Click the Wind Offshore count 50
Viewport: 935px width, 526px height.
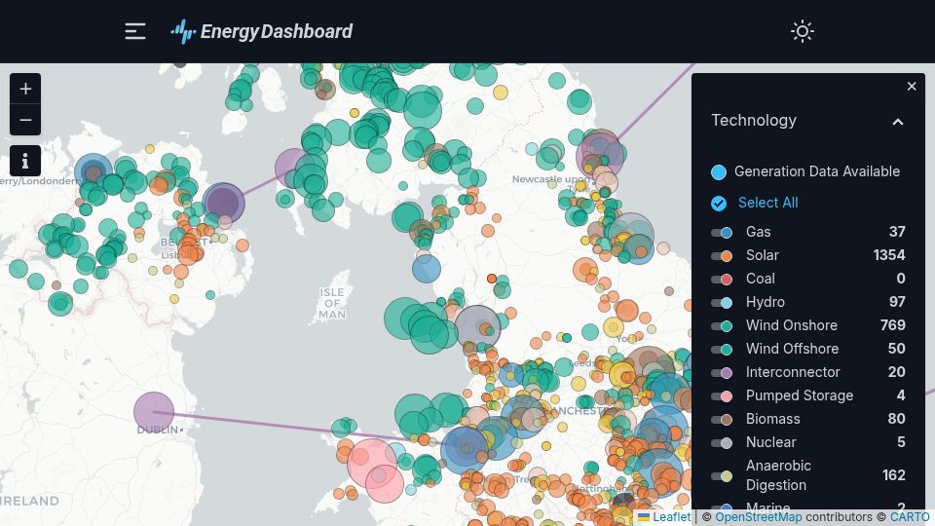(897, 349)
